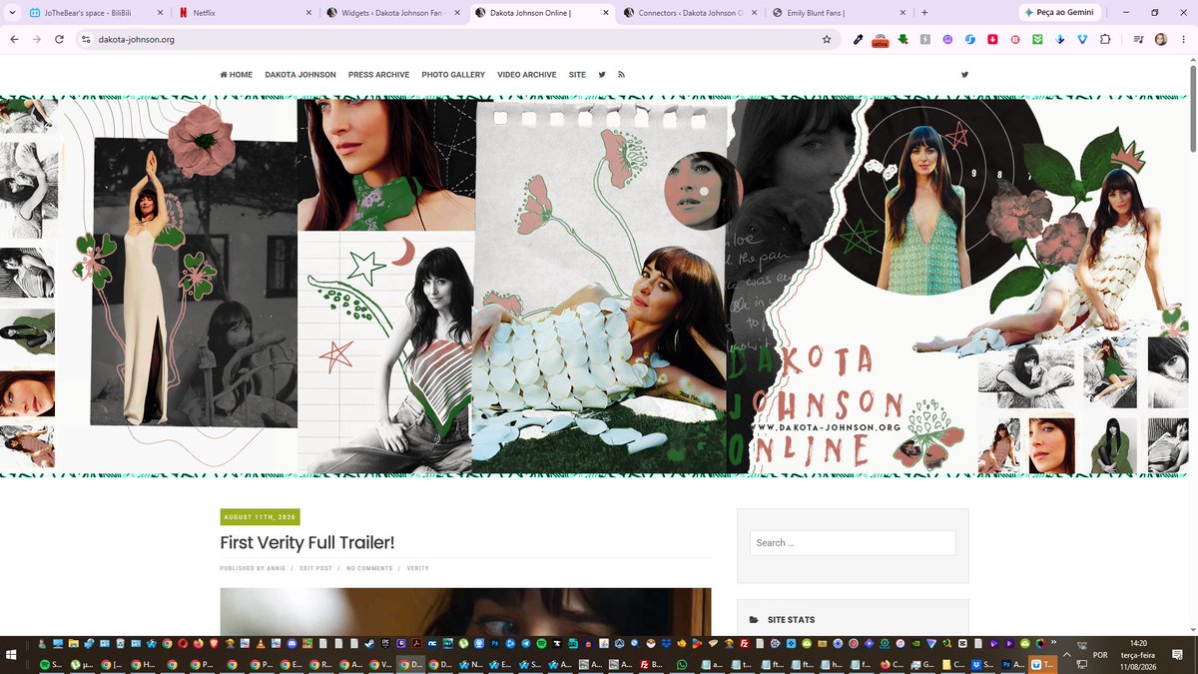The width and height of the screenshot is (1198, 674).
Task: Click the address bar URL dakota-johnson.org
Action: point(137,39)
